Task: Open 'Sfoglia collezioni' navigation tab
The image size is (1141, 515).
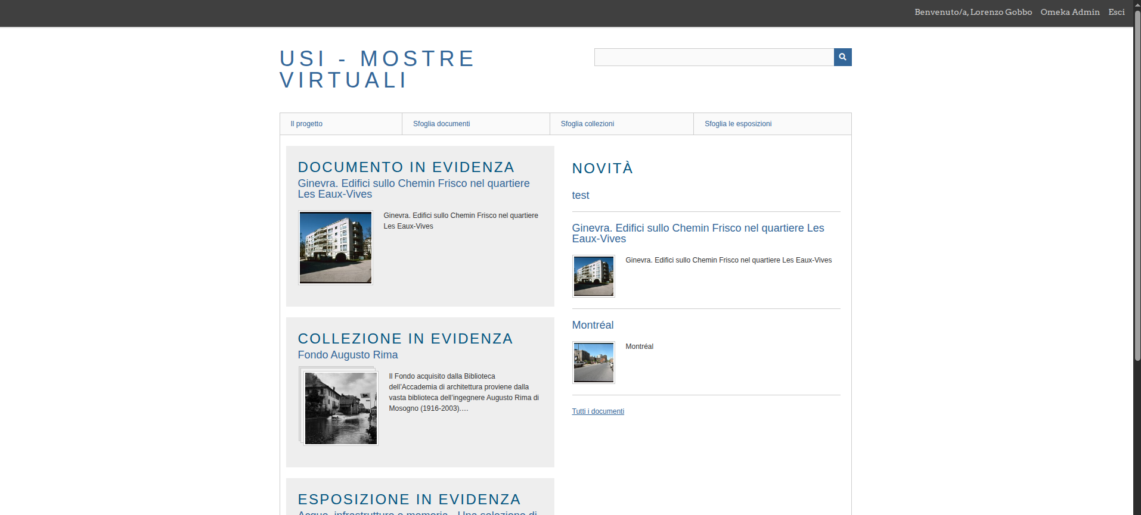Action: click(x=587, y=124)
